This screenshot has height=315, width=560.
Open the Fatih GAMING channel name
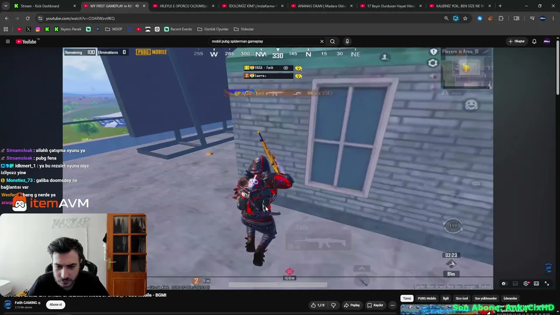(26, 303)
